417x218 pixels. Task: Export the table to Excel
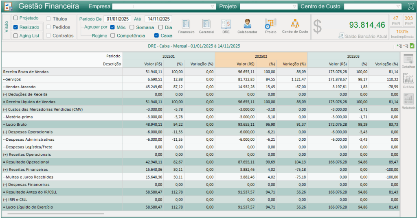pyautogui.click(x=412, y=46)
